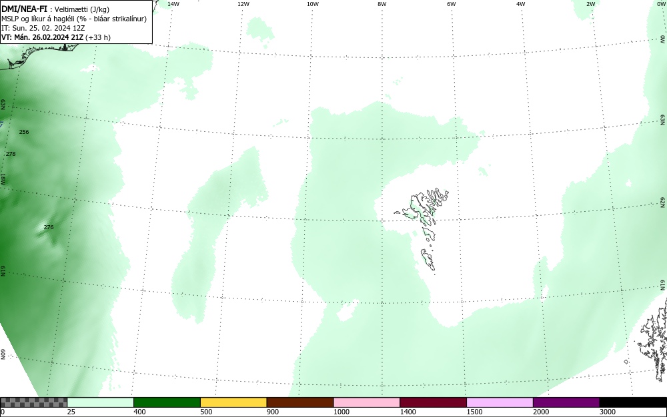
Task: Select the '12W' longitude label
Action: pos(243,4)
